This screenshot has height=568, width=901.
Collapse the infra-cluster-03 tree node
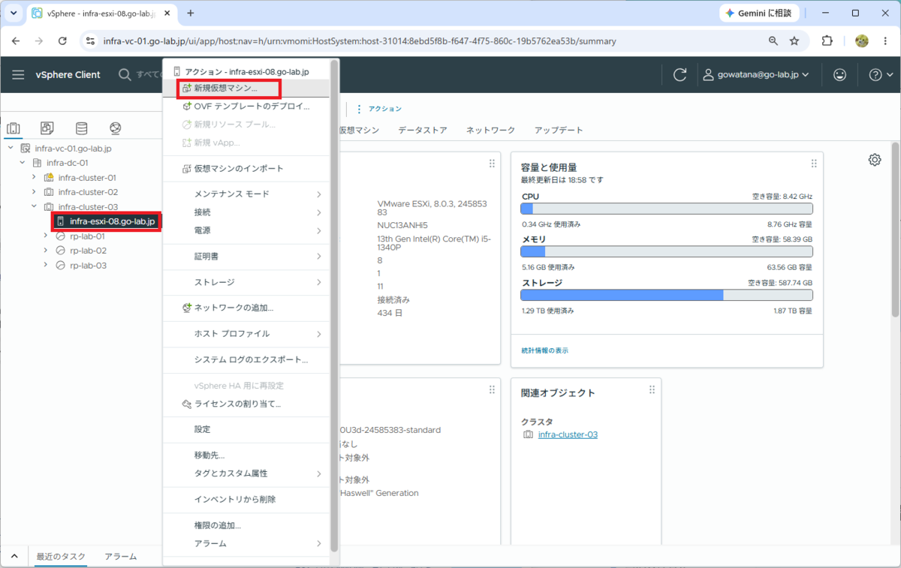coord(34,206)
